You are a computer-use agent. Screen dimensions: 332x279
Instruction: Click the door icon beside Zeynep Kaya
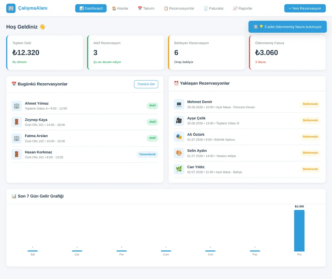pos(17,122)
